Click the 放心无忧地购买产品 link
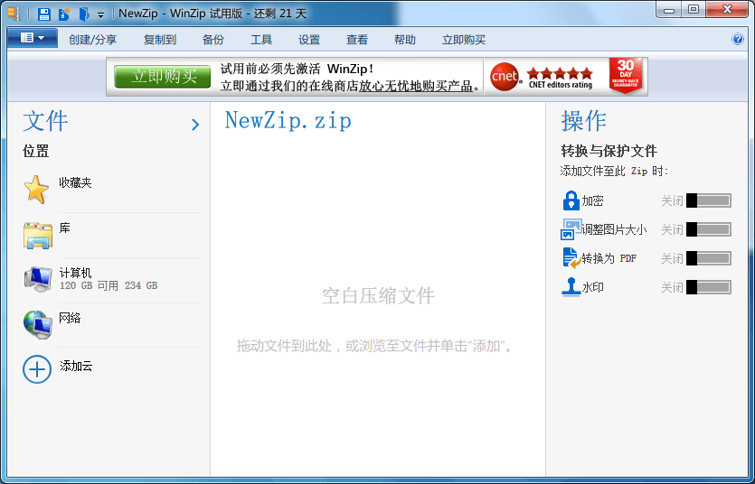Viewport: 755px width, 484px height. pos(416,86)
